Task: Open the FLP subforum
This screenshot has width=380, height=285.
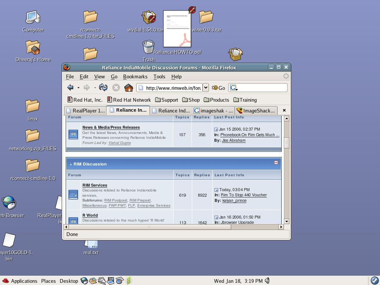Action: [x=131, y=205]
